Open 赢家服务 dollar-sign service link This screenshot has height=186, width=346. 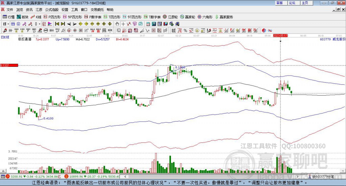[x=224, y=17]
